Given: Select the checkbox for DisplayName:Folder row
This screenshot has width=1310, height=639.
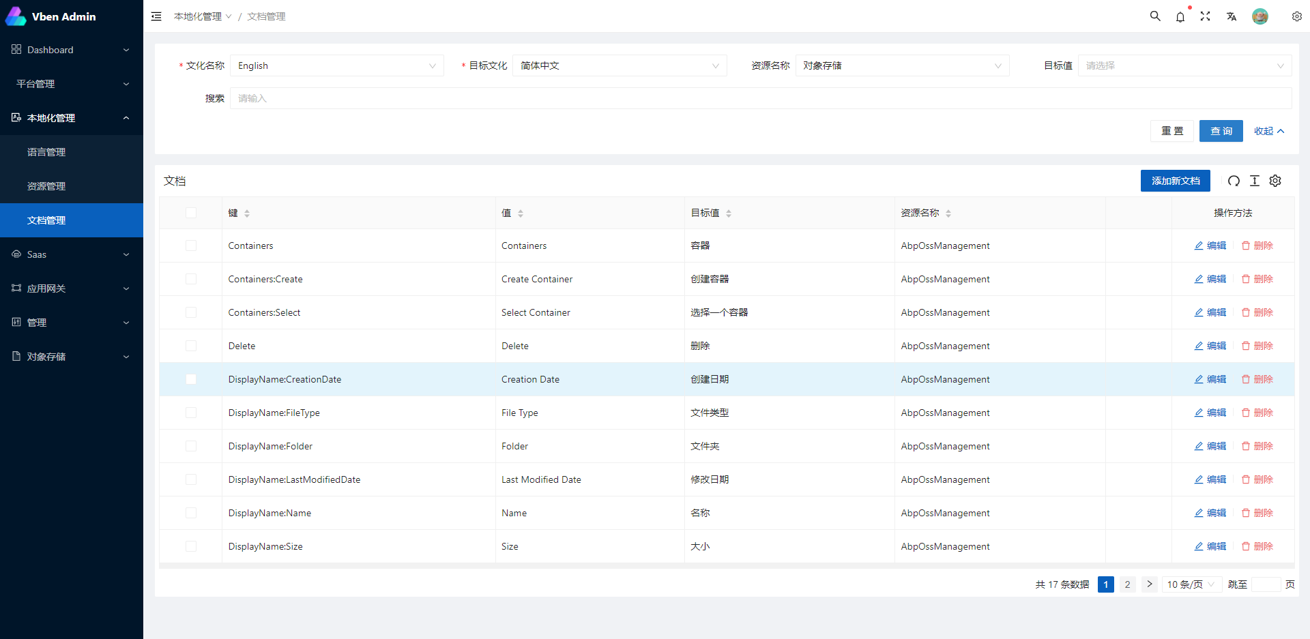Looking at the screenshot, I should (x=191, y=446).
